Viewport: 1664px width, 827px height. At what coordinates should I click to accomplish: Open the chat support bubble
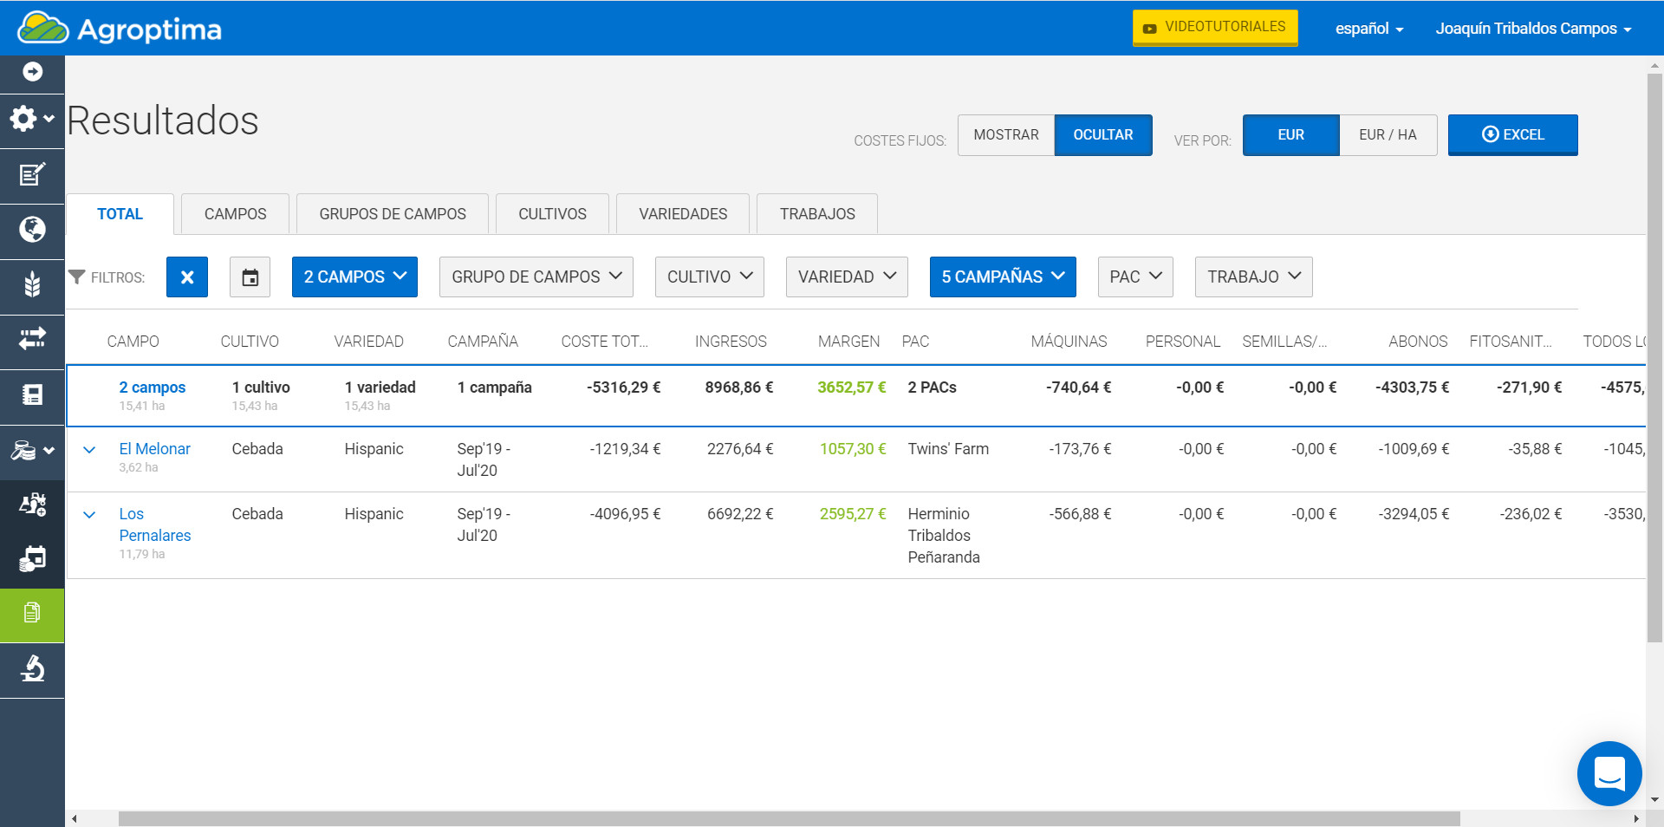1609,773
